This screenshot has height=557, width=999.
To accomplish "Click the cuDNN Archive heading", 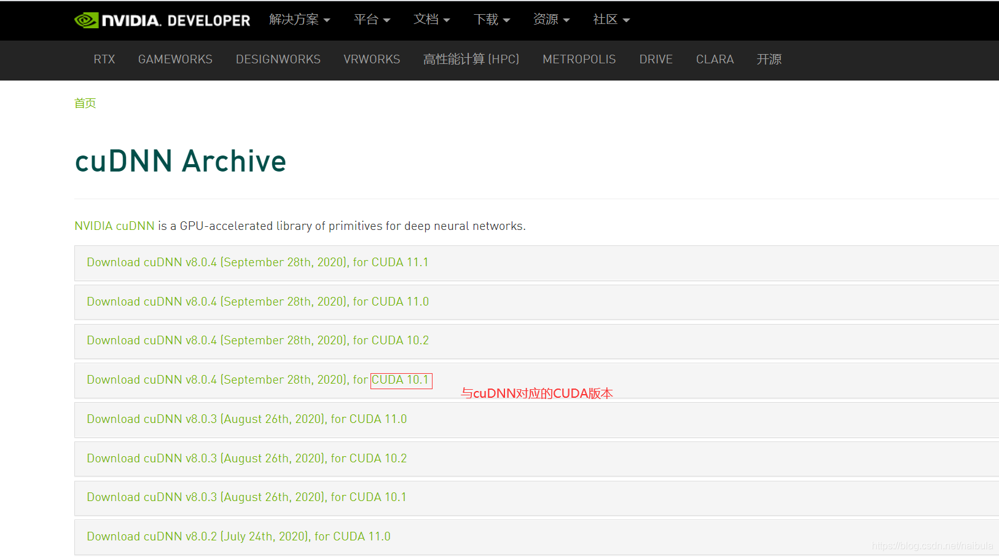I will point(181,161).
